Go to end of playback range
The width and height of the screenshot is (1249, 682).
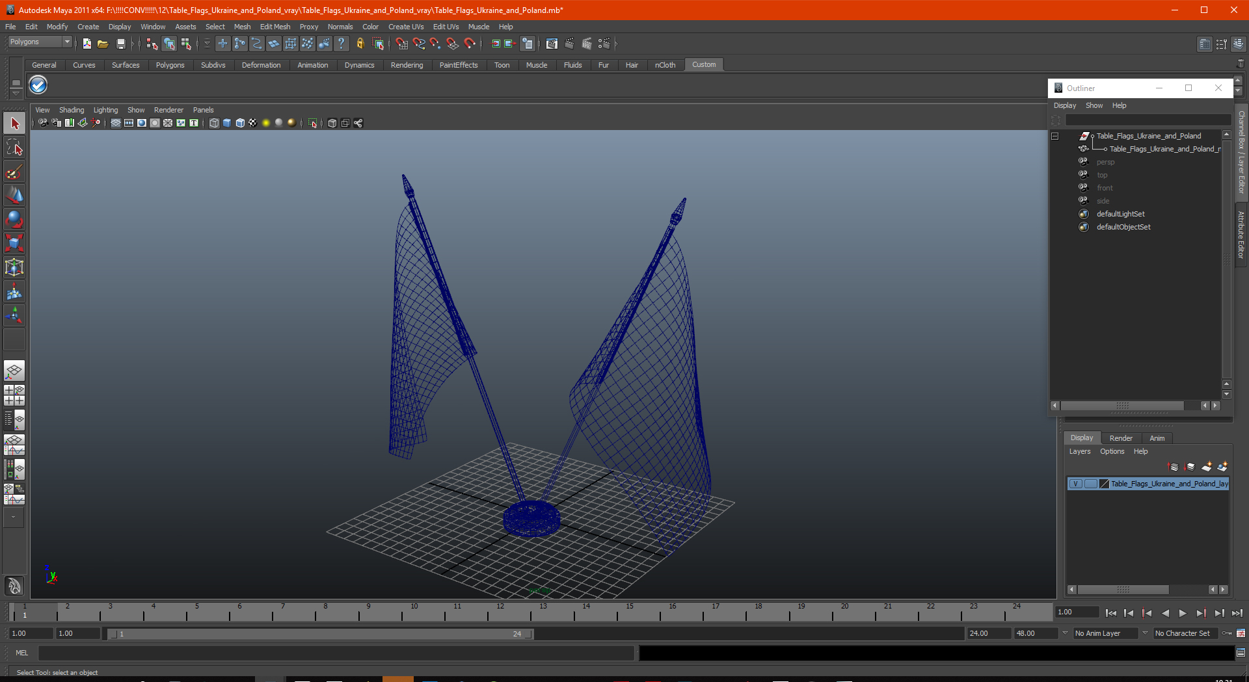tap(1237, 613)
